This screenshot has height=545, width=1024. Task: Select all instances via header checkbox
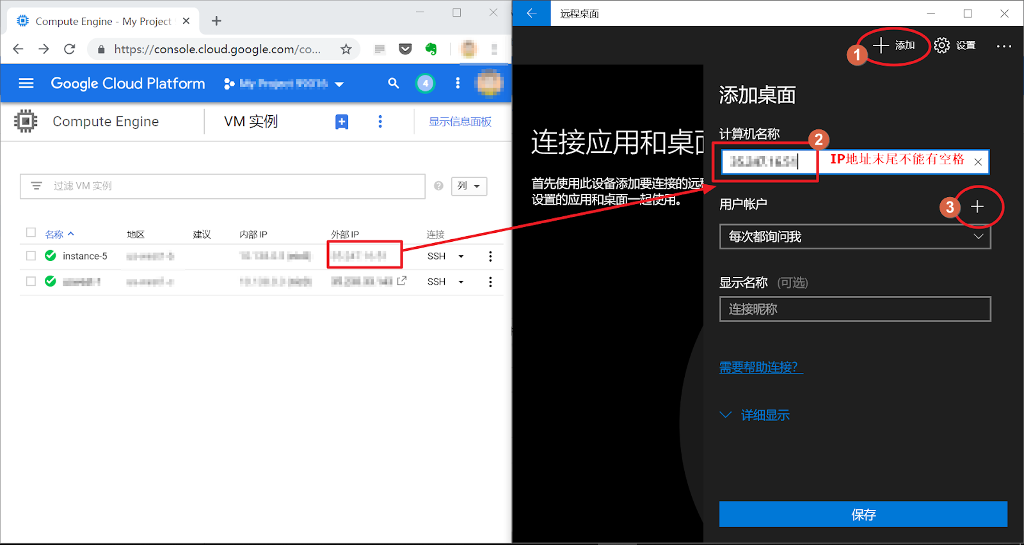31,233
